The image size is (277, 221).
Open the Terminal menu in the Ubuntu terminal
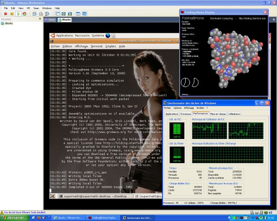pos(97,46)
